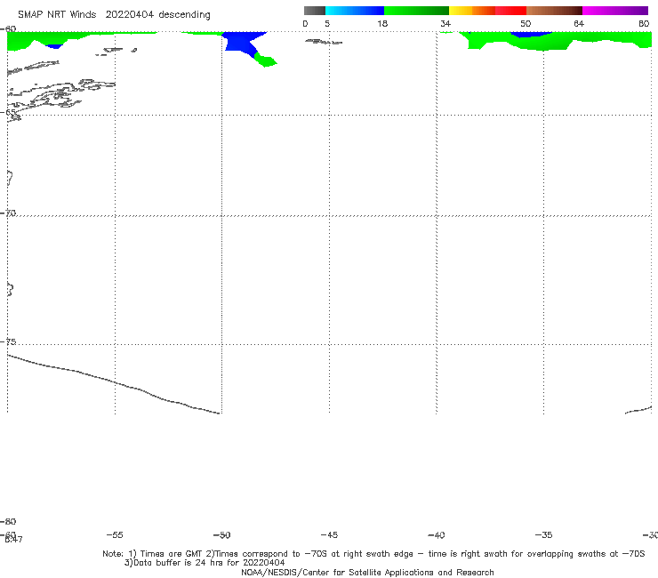Click the word "descending" in the title
Screen dimensions: 658x578
(x=185, y=15)
